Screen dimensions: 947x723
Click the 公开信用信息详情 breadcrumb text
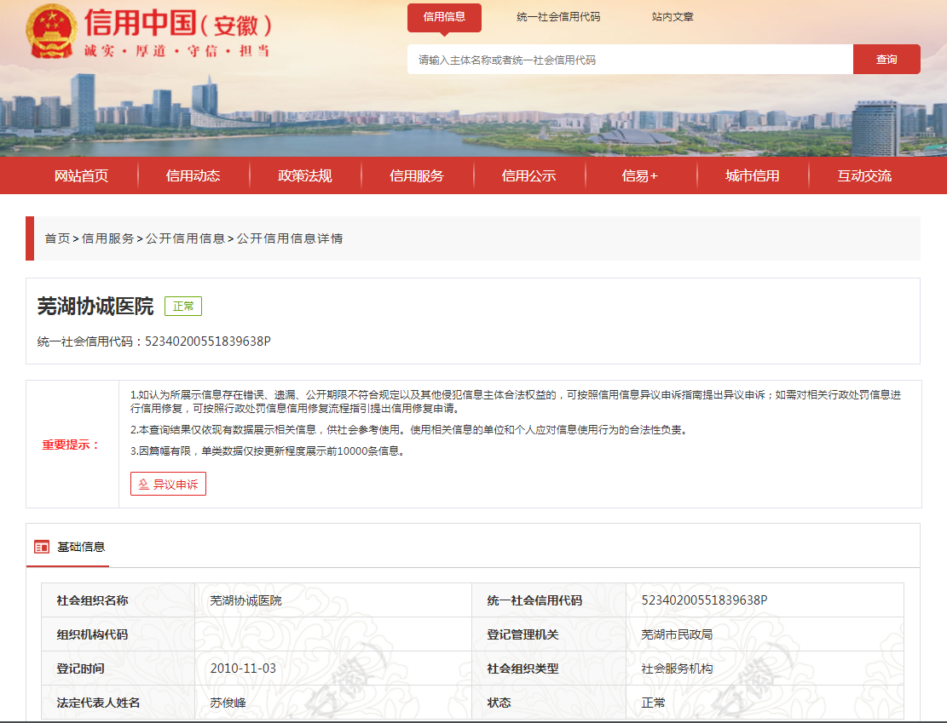point(290,238)
